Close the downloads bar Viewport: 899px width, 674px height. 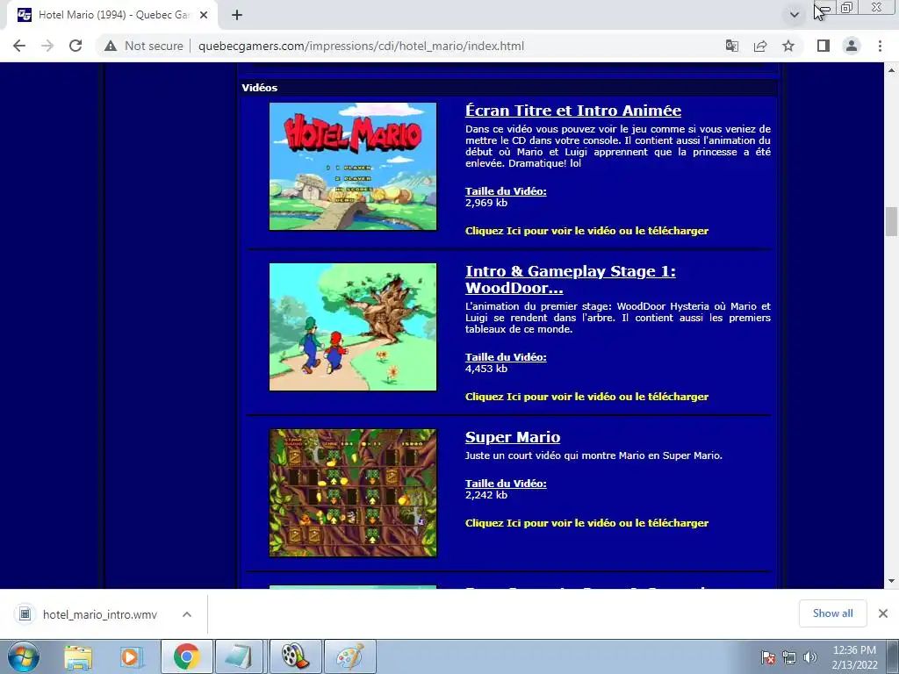(x=883, y=613)
